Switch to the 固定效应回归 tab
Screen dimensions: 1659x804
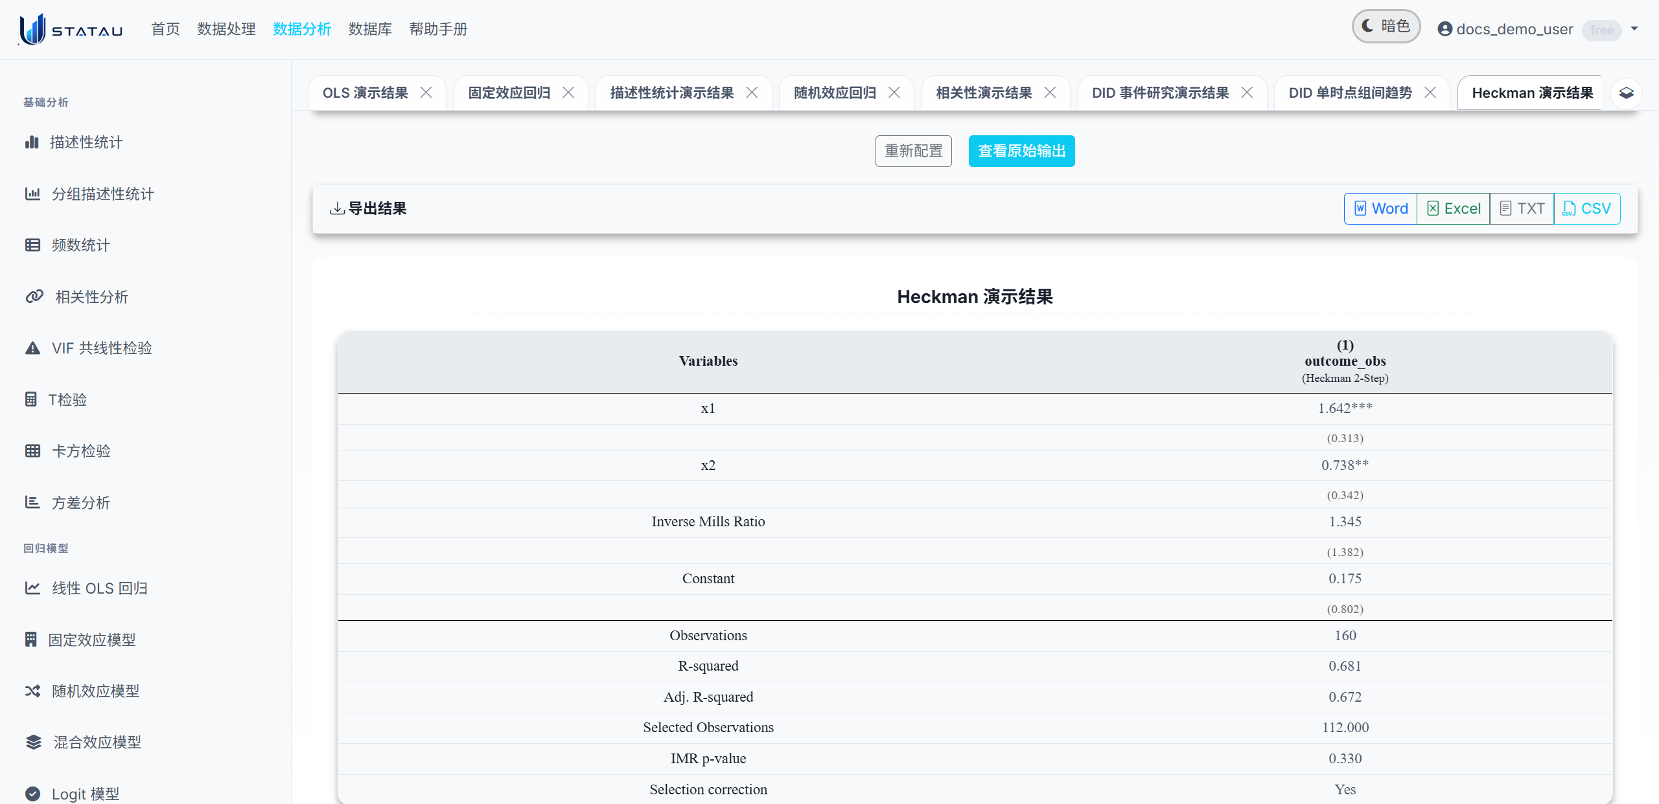pos(509,93)
